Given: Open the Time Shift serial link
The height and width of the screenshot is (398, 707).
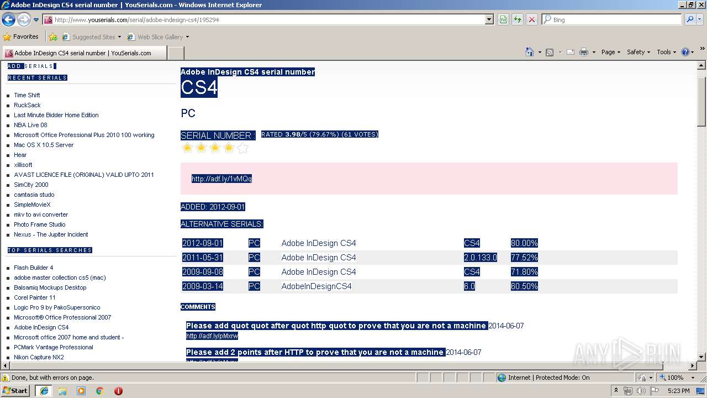Looking at the screenshot, I should click(x=27, y=95).
